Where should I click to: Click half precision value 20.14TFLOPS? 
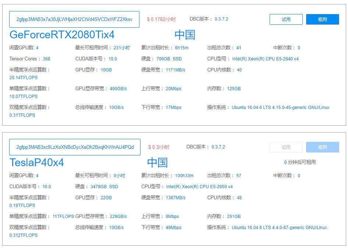click(x=23, y=78)
